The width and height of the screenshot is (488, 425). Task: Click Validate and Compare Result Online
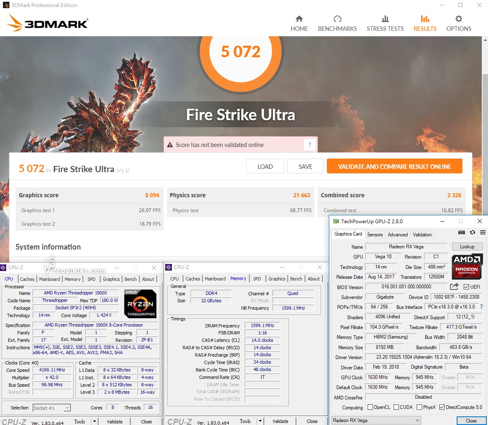click(x=394, y=166)
